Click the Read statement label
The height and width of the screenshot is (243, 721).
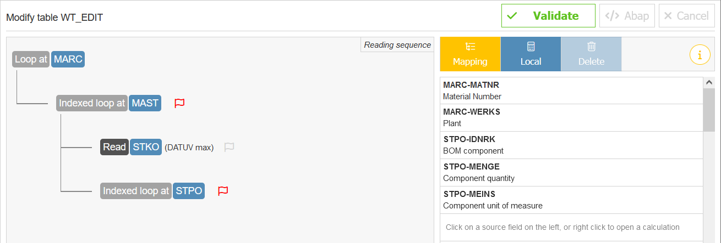pos(114,147)
